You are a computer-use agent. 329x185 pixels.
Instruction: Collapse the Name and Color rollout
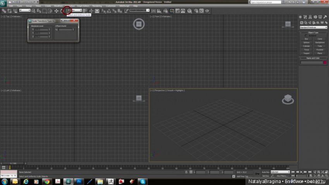313,58
